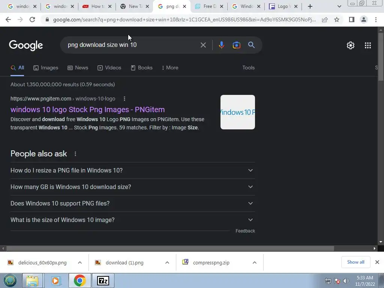Close the 'png d' active browser tab
The width and height of the screenshot is (384, 288).
click(x=184, y=6)
